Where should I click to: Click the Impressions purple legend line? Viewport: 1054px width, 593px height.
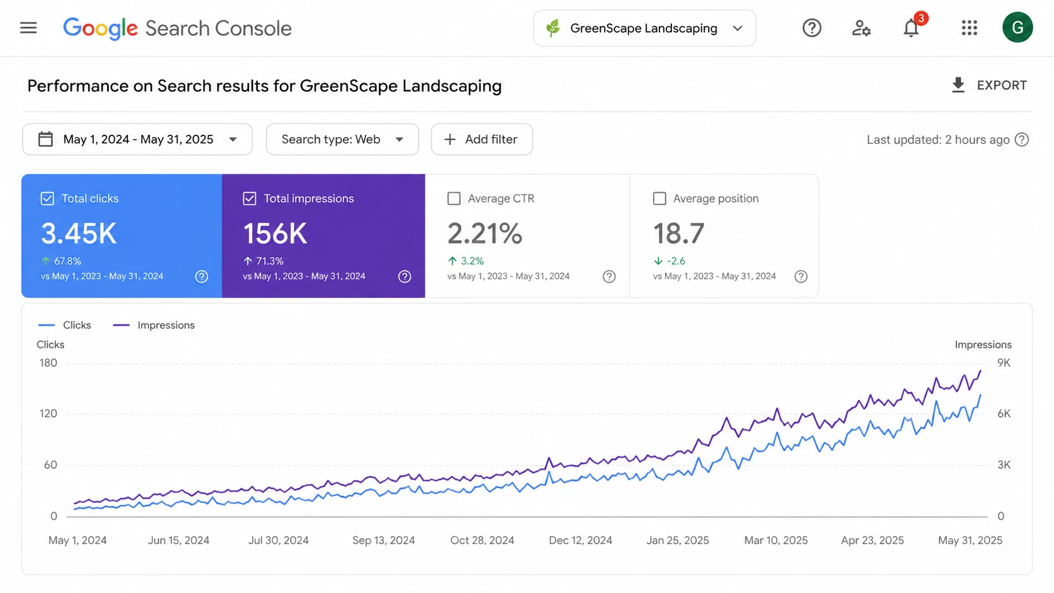121,325
